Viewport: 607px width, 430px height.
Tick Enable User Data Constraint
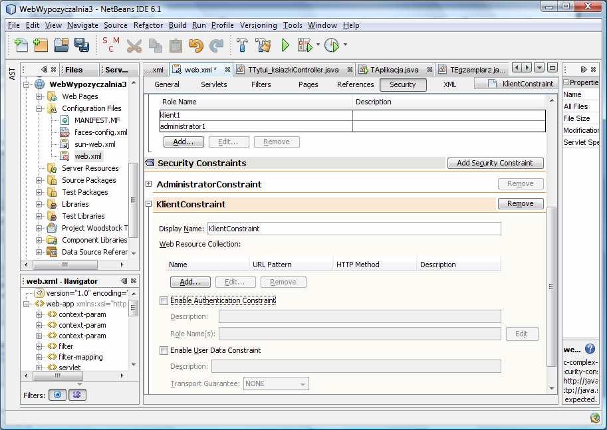(164, 351)
